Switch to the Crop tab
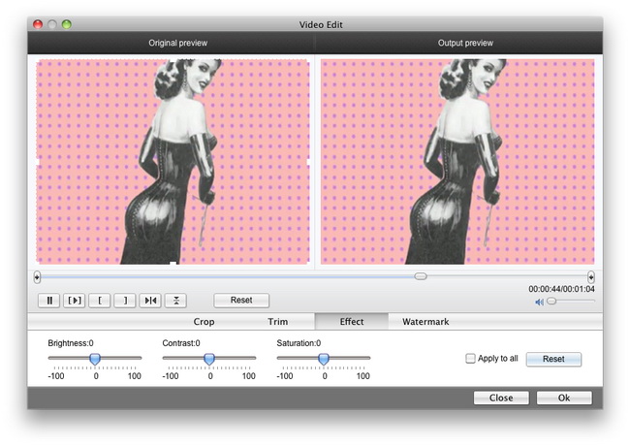 204,322
